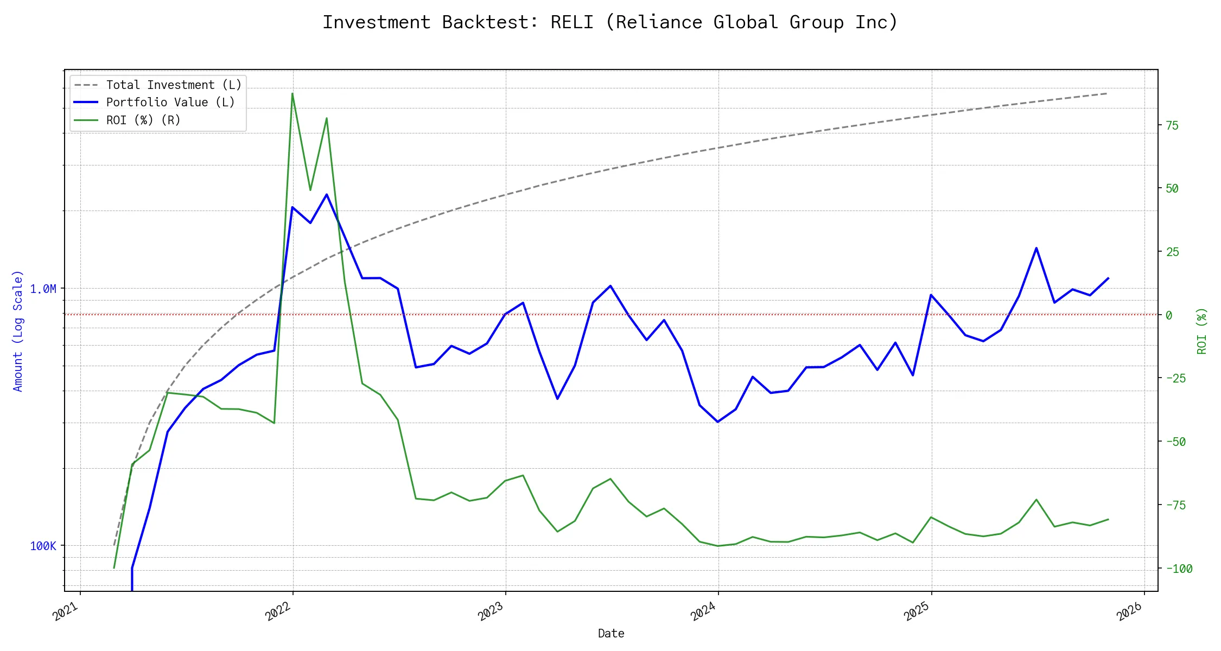The height and width of the screenshot is (651, 1221).
Task: Click the Date x-axis title
Action: [610, 633]
